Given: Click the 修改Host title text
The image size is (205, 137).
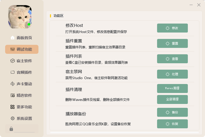Looking at the screenshot, I should coord(74,25).
